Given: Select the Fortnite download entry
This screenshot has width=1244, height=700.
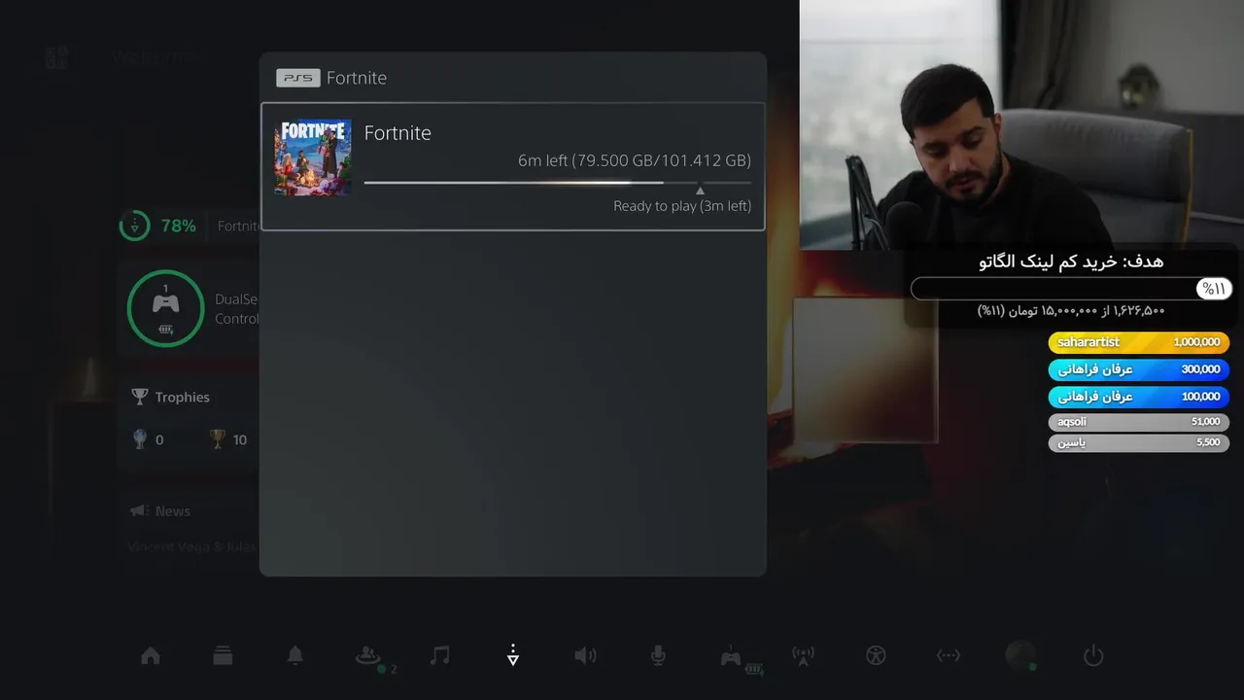Looking at the screenshot, I should tap(513, 166).
